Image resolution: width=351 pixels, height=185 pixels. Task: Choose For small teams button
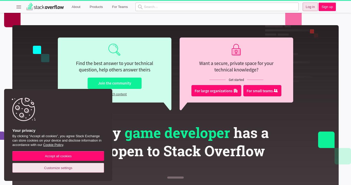(262, 91)
